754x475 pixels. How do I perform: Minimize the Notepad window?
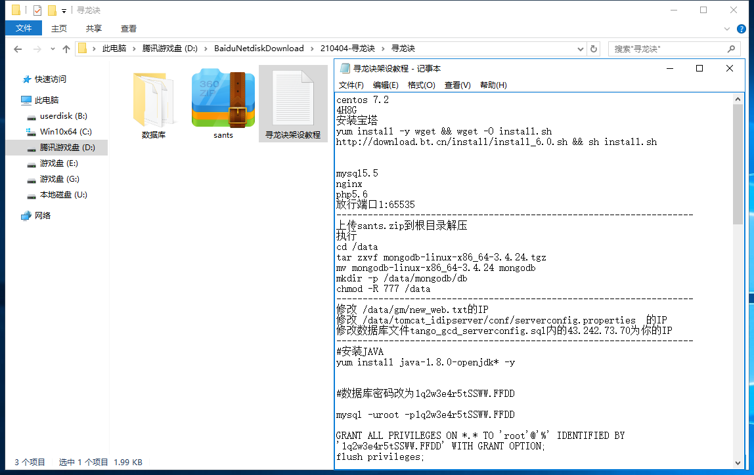coord(670,68)
